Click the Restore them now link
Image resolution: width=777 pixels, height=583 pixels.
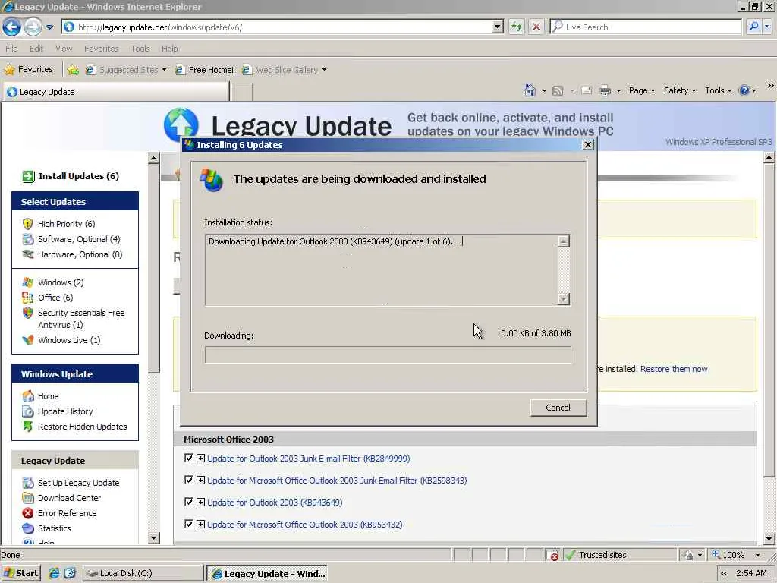(674, 369)
